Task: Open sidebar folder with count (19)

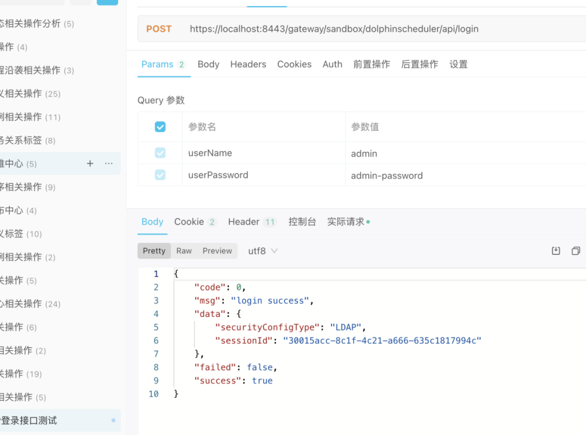Action: click(x=21, y=374)
